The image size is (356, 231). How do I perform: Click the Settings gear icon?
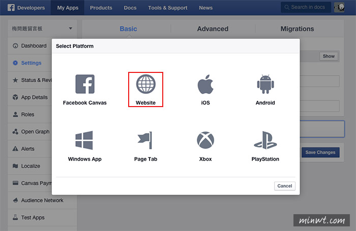[15, 63]
